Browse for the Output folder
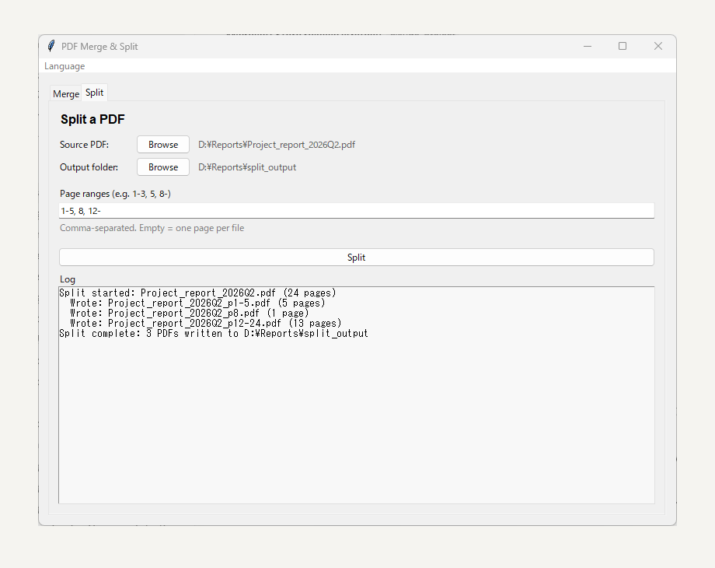 click(162, 167)
